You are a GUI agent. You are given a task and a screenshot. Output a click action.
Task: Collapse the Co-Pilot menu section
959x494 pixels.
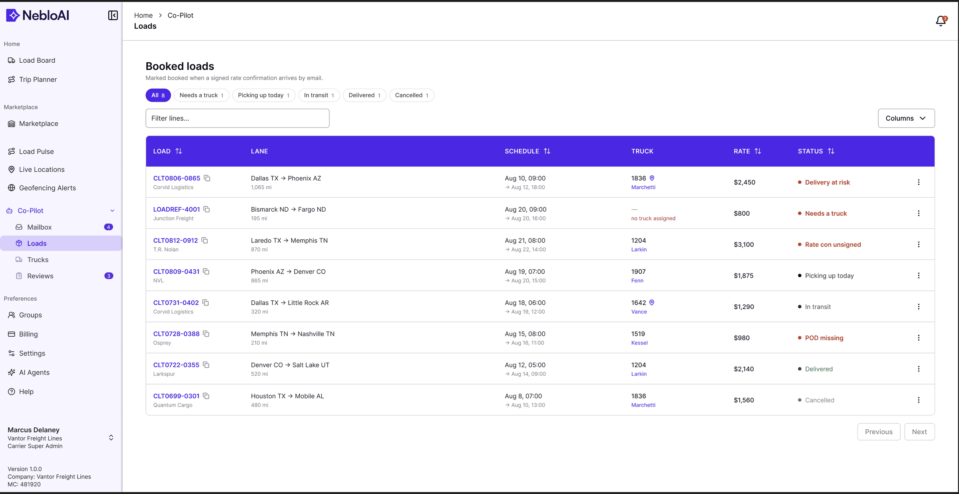(x=112, y=211)
